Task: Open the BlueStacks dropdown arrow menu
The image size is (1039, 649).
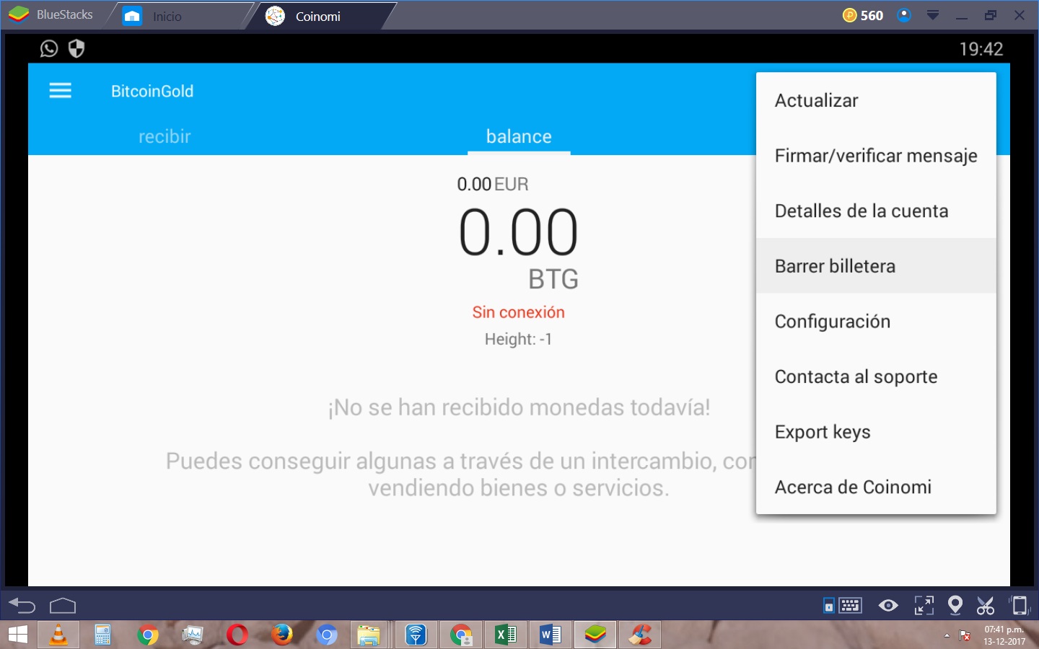Action: [x=933, y=15]
